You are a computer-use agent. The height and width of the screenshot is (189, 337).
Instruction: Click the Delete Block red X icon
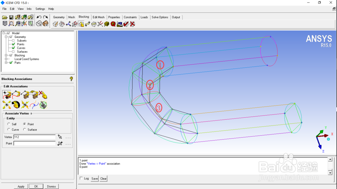[132, 24]
